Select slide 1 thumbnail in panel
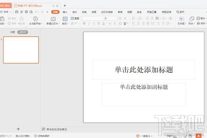This screenshot has height=138, width=207. coord(21,50)
